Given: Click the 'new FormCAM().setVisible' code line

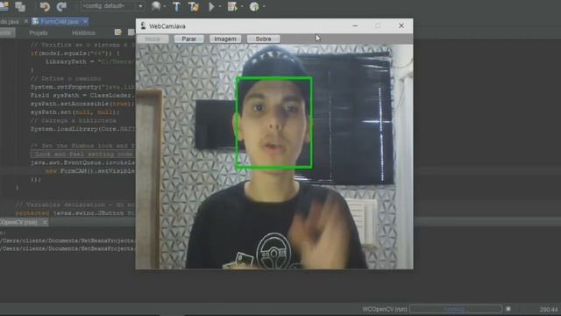Looking at the screenshot, I should point(90,171).
